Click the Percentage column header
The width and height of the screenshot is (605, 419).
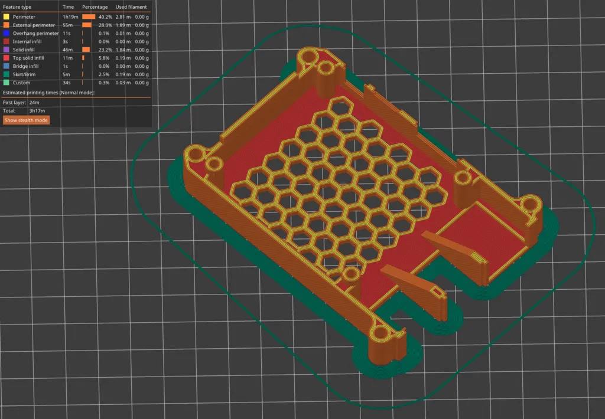pyautogui.click(x=95, y=7)
